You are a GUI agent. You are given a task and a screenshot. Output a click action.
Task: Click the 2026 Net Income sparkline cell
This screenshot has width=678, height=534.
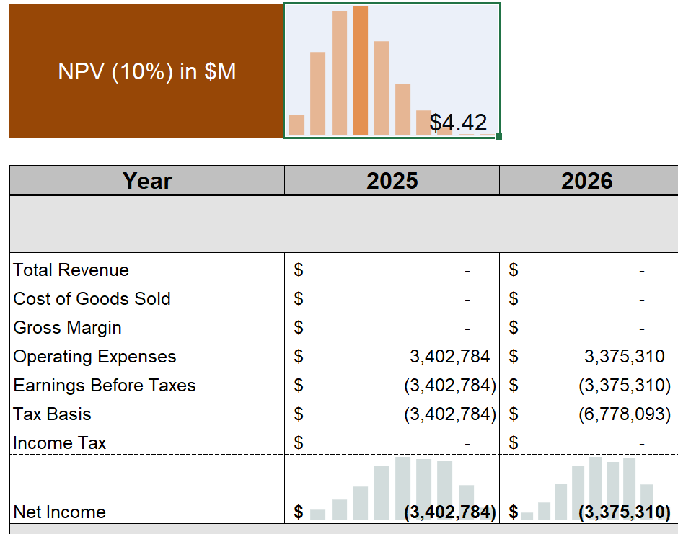(586, 490)
